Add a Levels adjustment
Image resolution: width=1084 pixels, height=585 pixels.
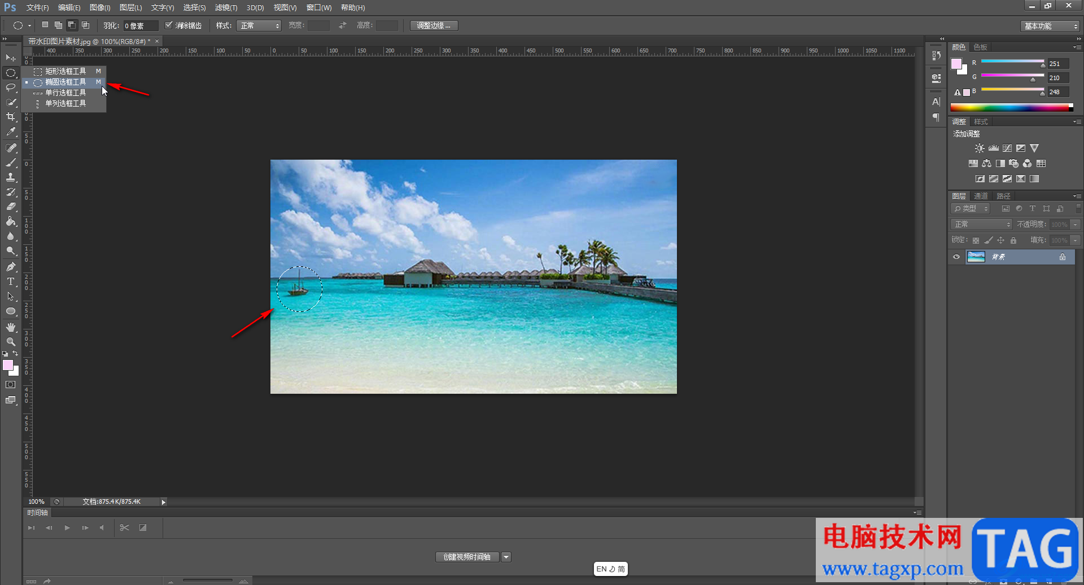tap(994, 148)
